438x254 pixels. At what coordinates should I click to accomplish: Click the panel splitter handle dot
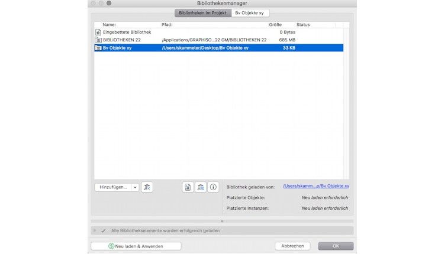pos(222,221)
